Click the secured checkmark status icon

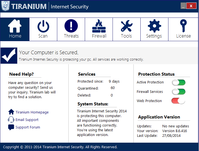pos(9,56)
